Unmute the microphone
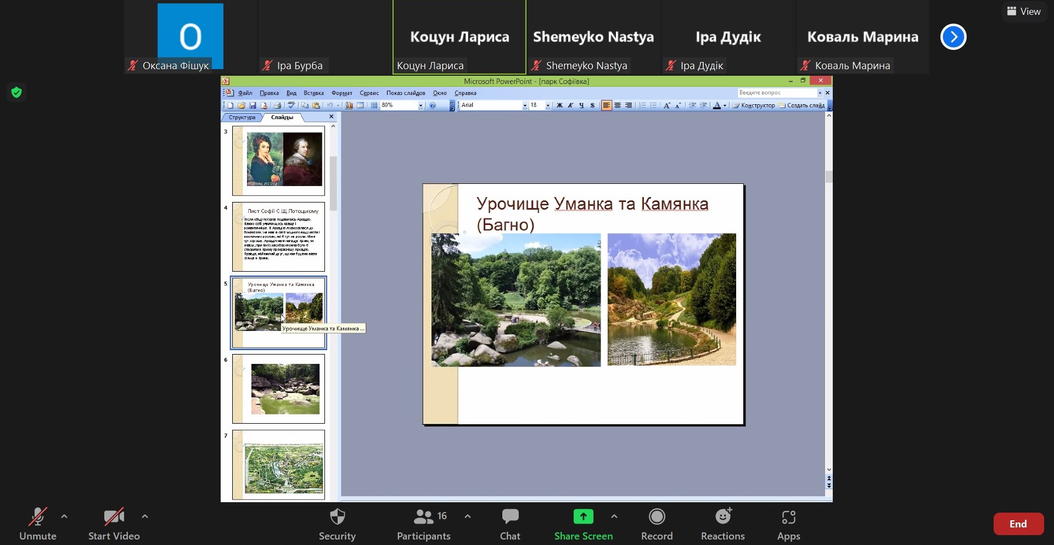 [37, 517]
